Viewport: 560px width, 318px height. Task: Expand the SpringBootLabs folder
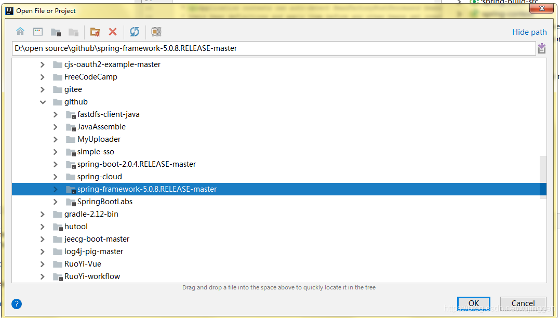pos(56,202)
